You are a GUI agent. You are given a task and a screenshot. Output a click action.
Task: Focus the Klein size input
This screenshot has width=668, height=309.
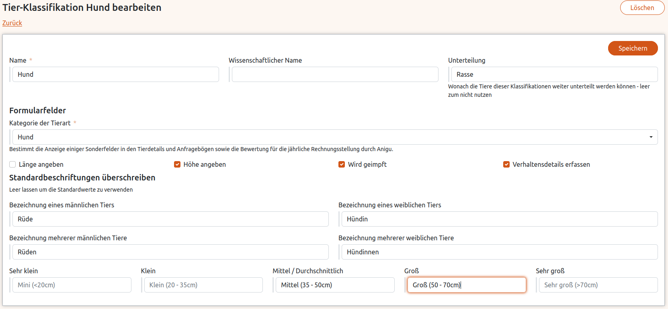click(203, 285)
